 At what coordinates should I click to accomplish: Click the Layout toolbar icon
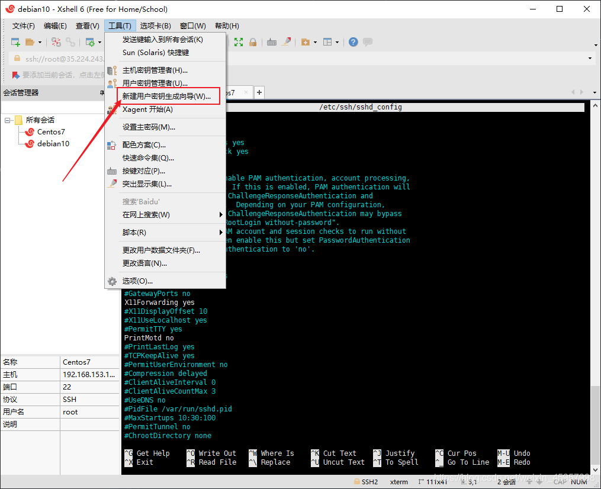(x=327, y=42)
